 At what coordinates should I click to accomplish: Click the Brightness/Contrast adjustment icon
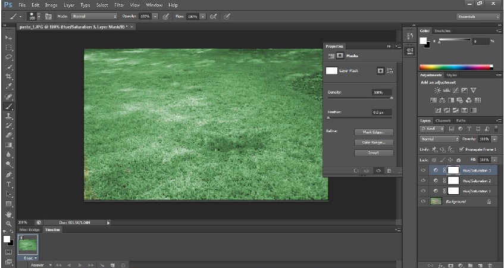438,91
